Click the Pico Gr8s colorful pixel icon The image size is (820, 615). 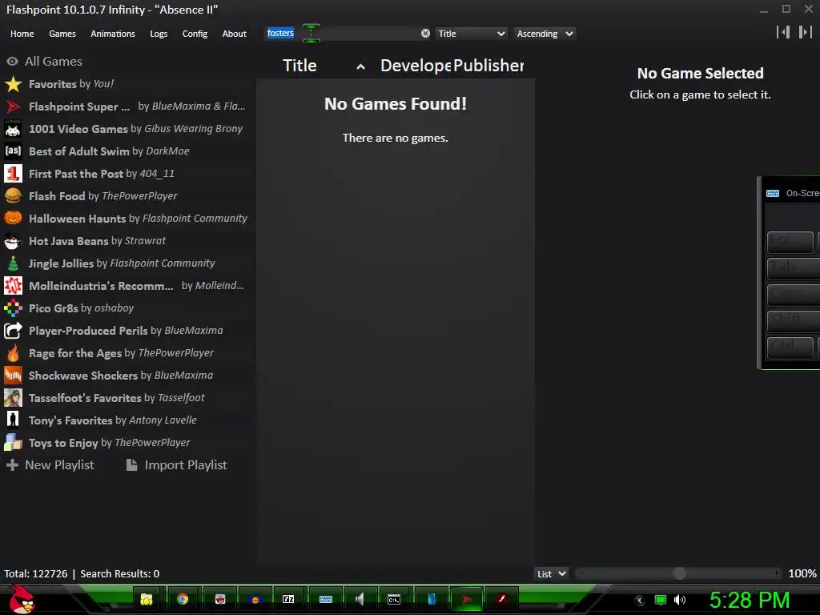coord(13,308)
